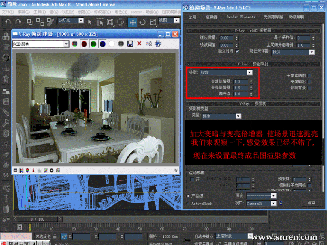
Task: Activate the Select and Scale tool
Action: coord(153,22)
